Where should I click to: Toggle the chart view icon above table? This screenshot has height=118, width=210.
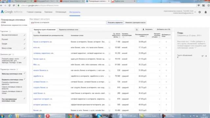pyautogui.click(x=137, y=29)
